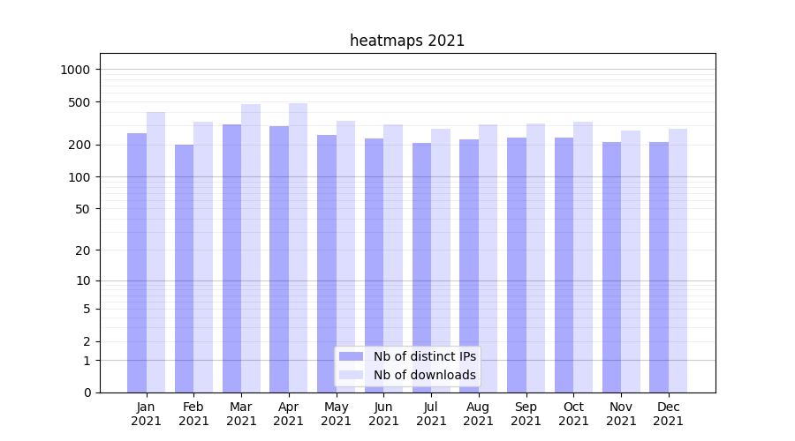This screenshot has height=441, width=795.
Task: Click the 'May 2021' x-axis label
Action: pos(336,414)
